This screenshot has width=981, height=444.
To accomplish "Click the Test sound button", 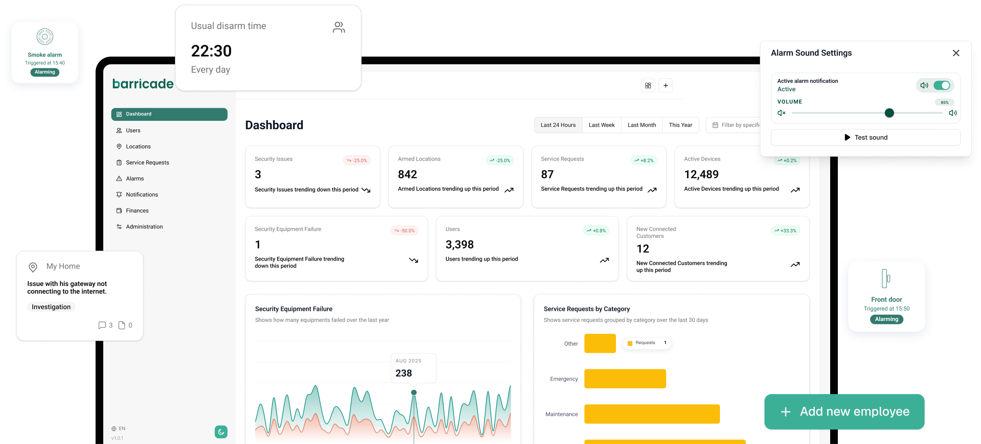I will coord(865,137).
